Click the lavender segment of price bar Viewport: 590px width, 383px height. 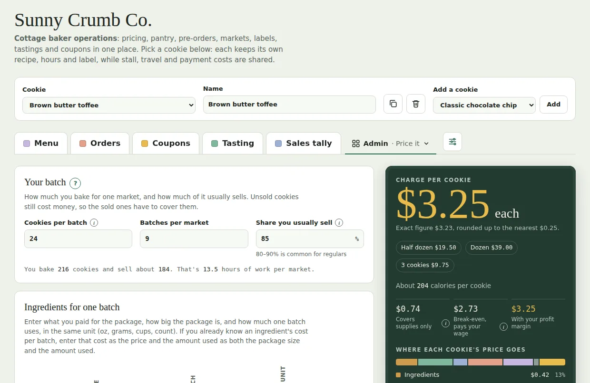[518, 362]
